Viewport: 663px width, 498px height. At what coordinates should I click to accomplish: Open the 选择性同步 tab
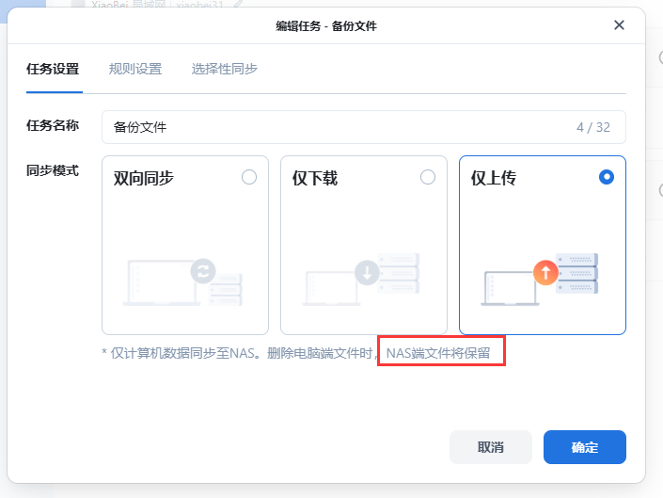pyautogui.click(x=224, y=69)
